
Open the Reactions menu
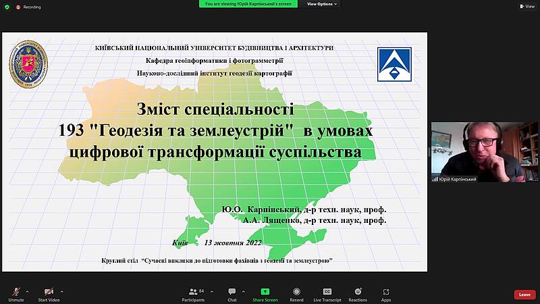(x=358, y=295)
